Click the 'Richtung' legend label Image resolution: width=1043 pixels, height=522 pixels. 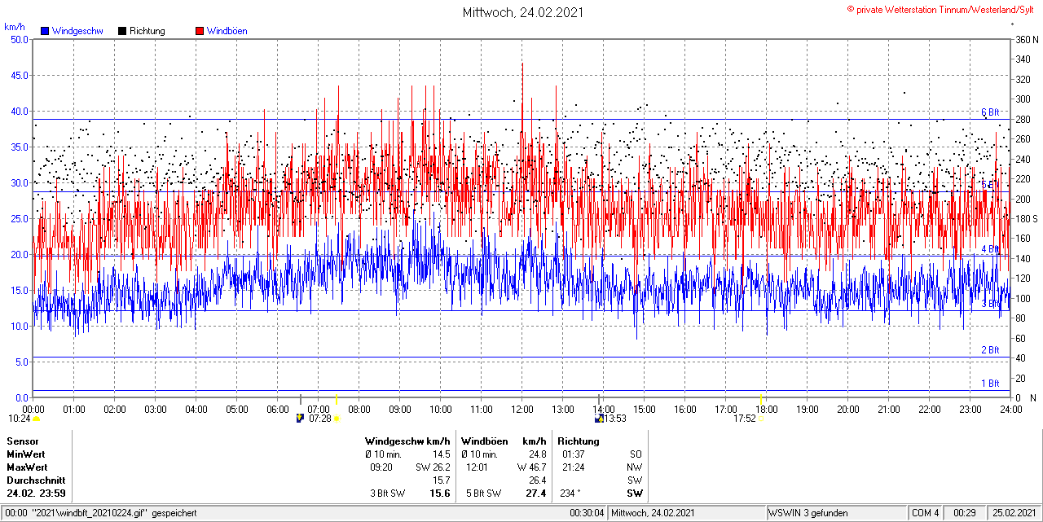point(147,31)
